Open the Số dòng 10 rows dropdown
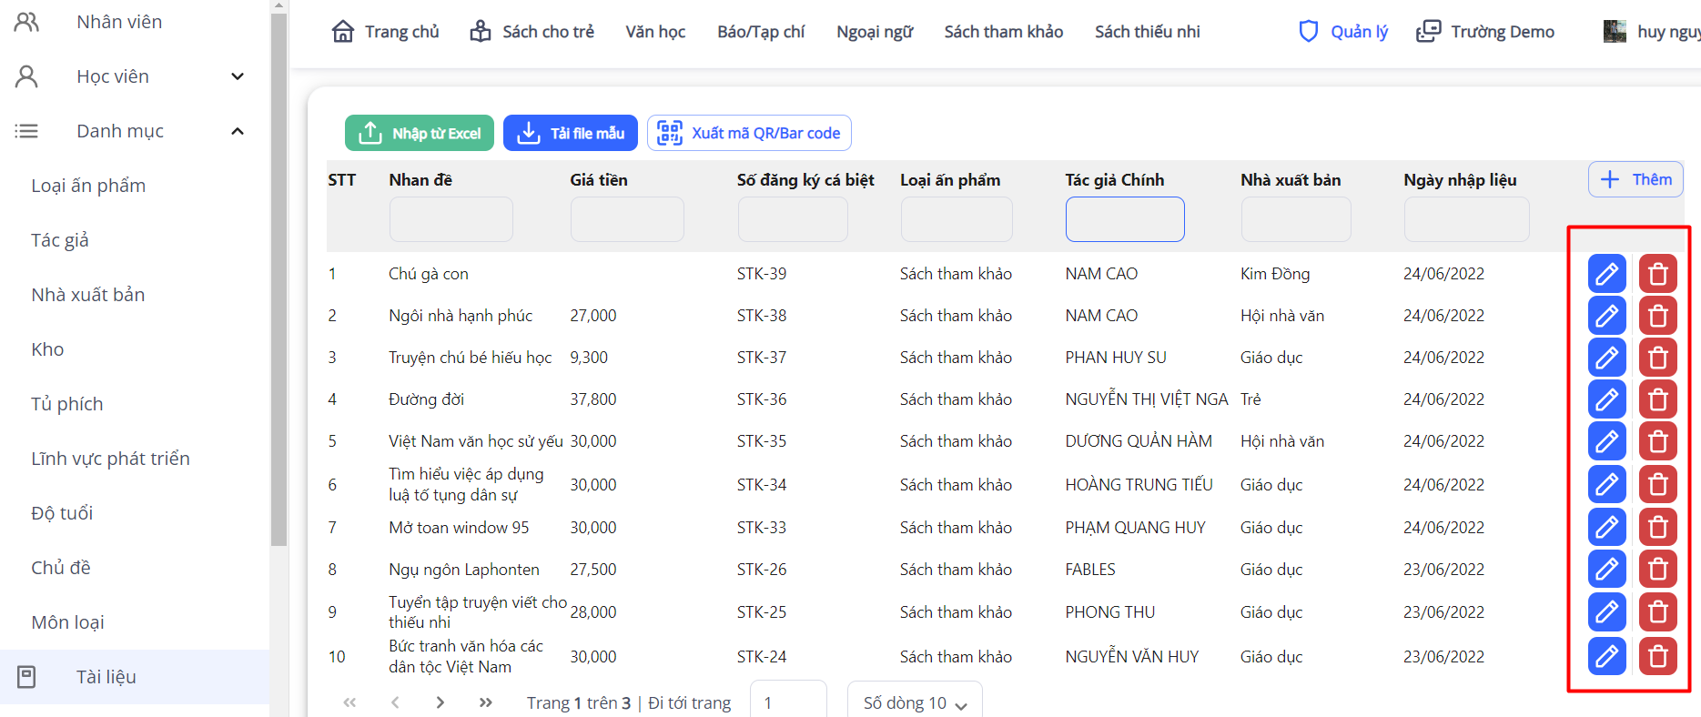The width and height of the screenshot is (1701, 717). [x=915, y=702]
